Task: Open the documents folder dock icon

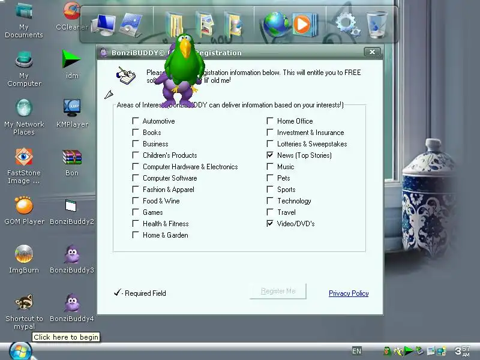Action: 175,25
